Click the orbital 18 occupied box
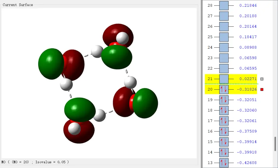The width and height of the screenshot is (278, 168). coord(224,111)
